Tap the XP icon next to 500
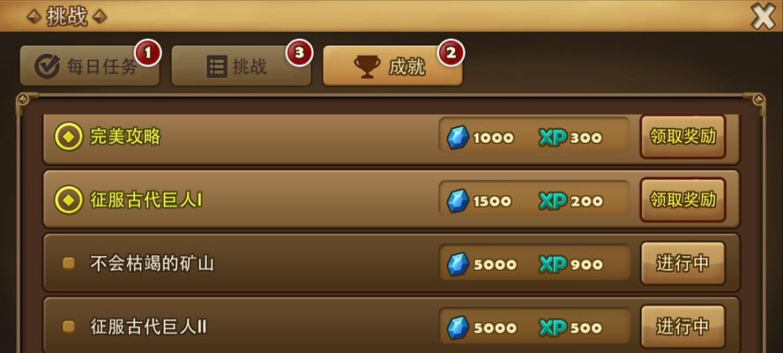The width and height of the screenshot is (783, 353). [x=553, y=328]
